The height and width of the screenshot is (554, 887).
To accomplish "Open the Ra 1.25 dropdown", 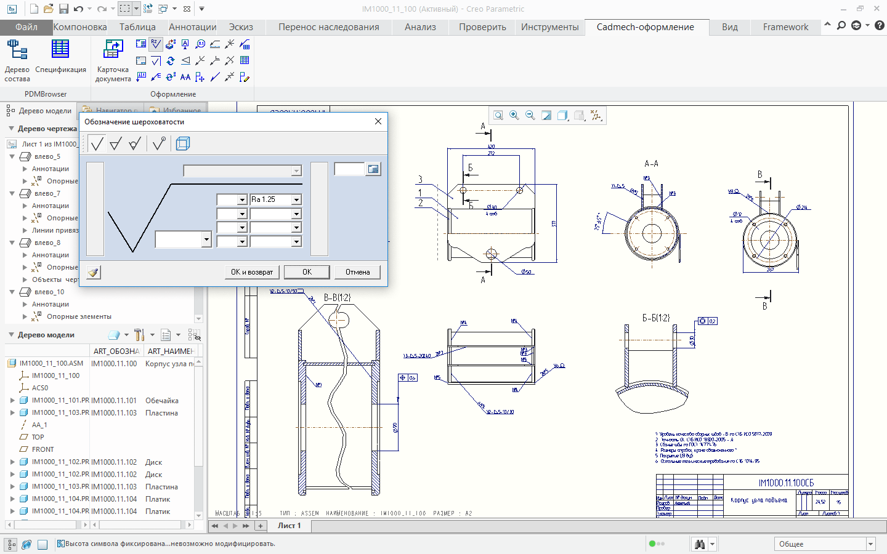I will [x=296, y=199].
